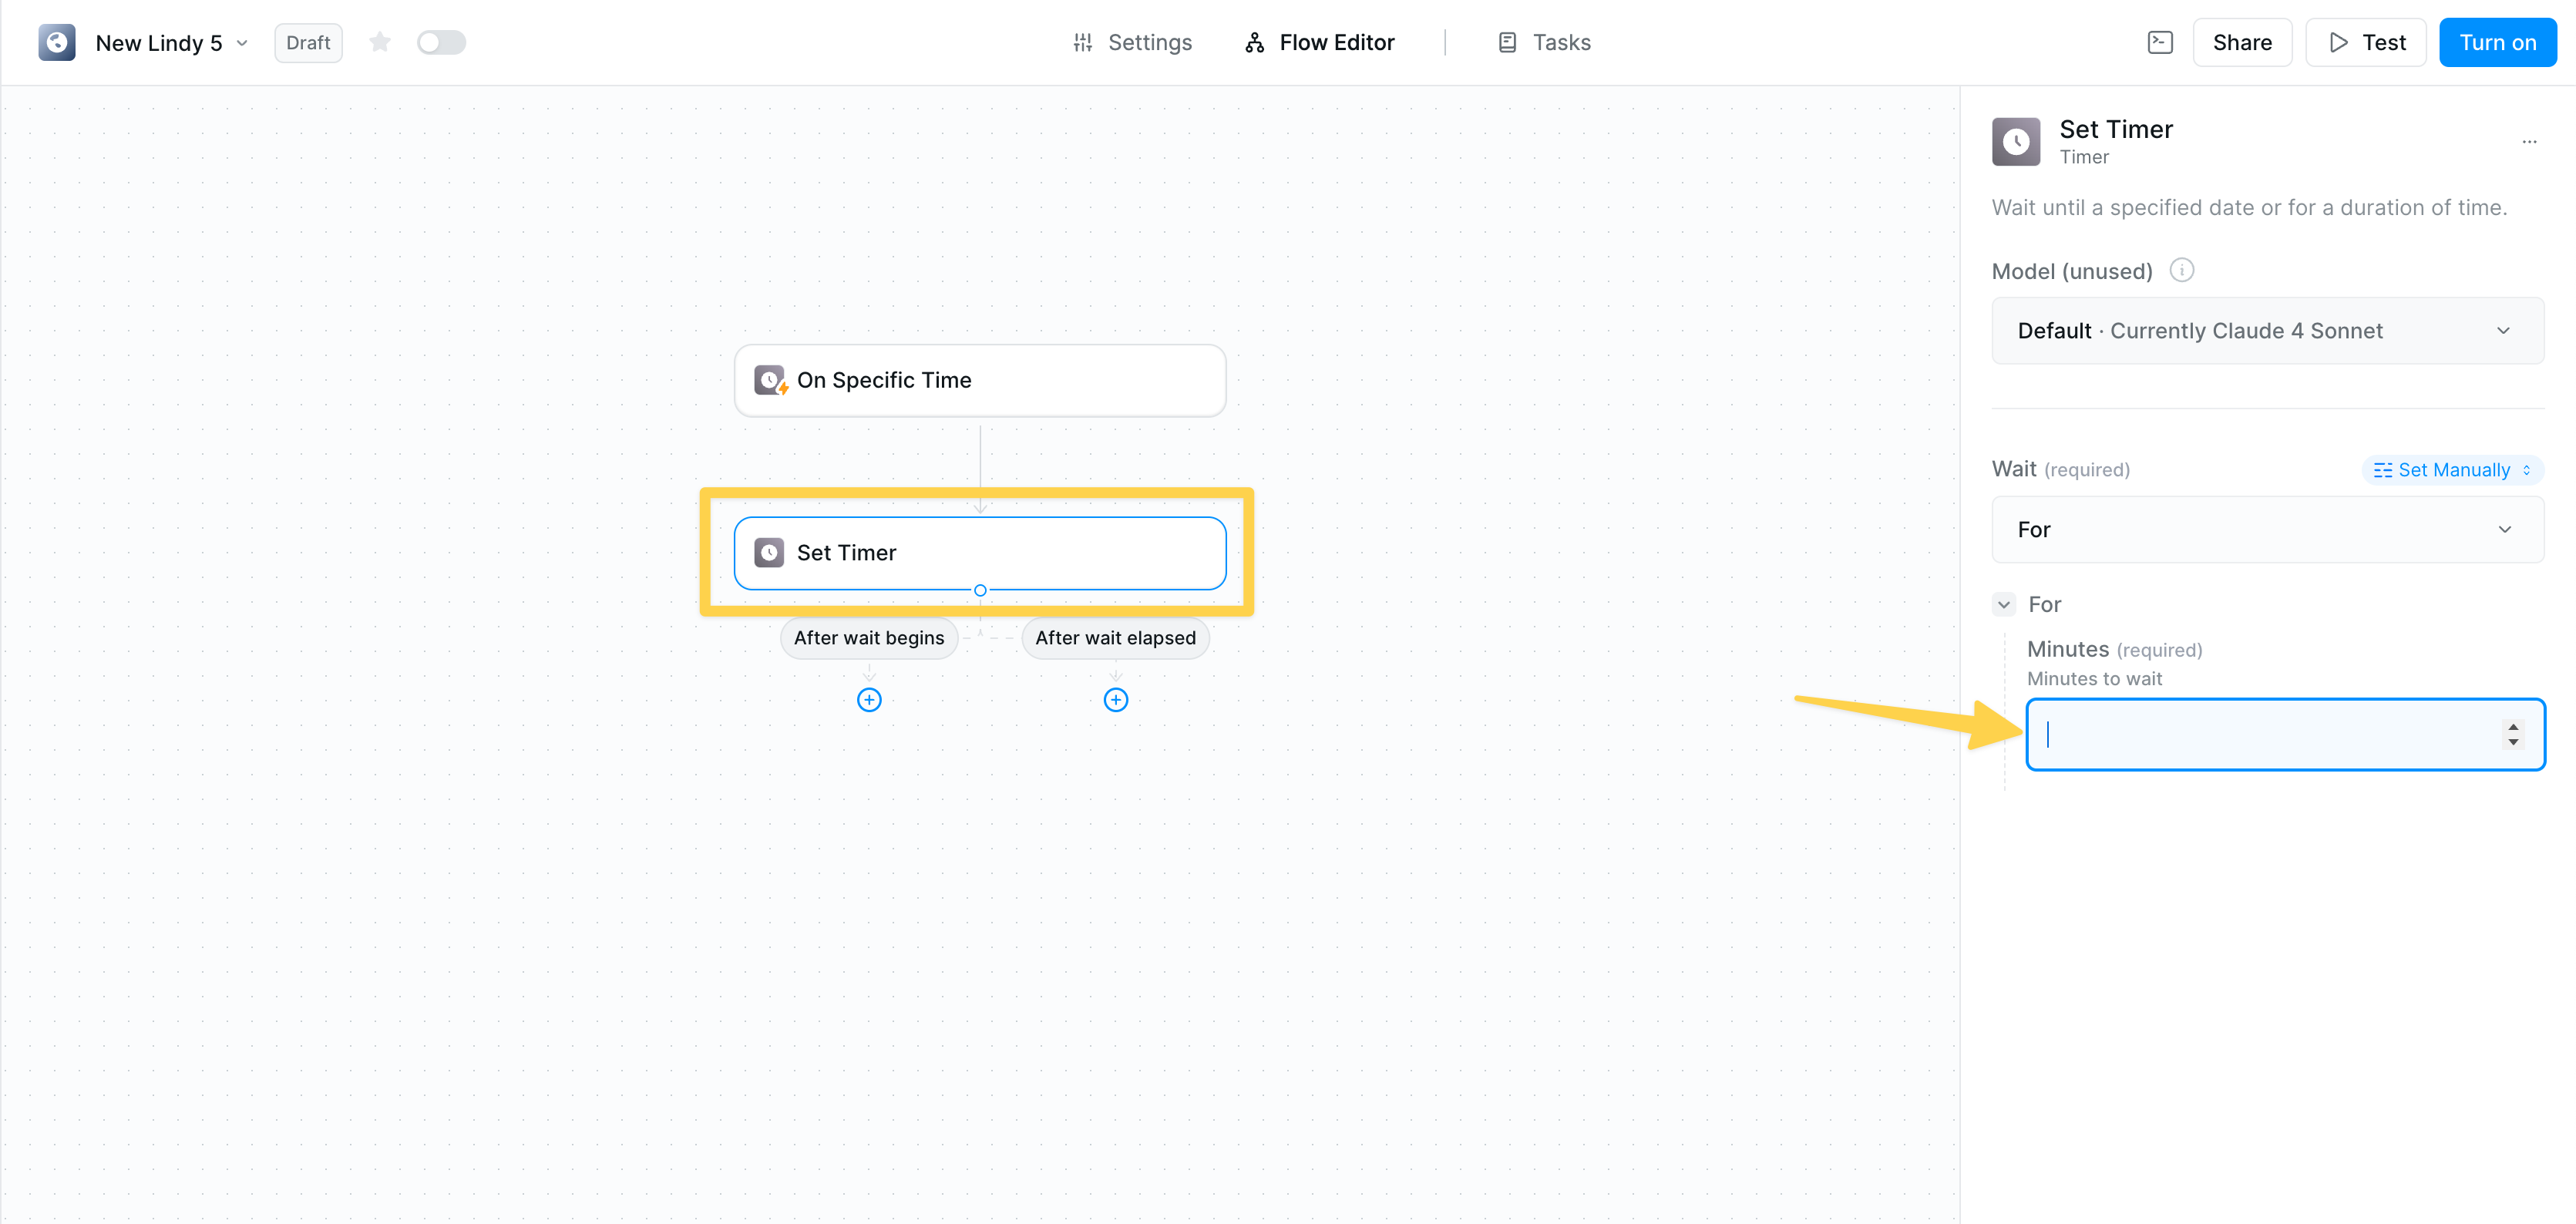Click the plus icon under After wait elapsed
Viewport: 2576px width, 1224px height.
(1115, 700)
